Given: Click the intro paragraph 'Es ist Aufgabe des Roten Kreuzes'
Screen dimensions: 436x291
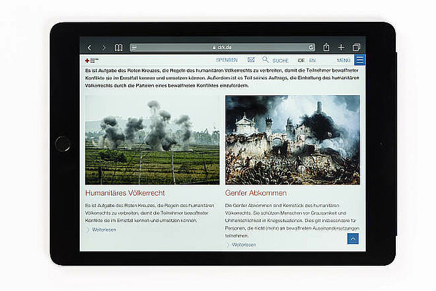Looking at the screenshot, I should click(222, 78).
